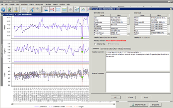Screen dimensions: 173x108
Task: Open the Histograms menu
Action: point(39,4)
